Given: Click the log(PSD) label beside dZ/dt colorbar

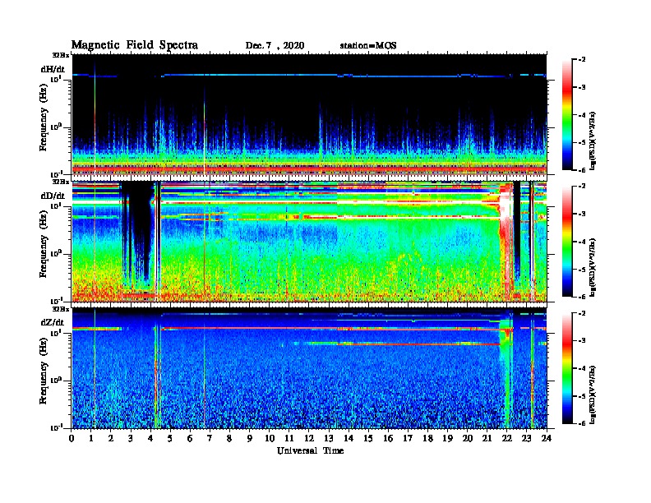Looking at the screenshot, I should click(x=593, y=395).
